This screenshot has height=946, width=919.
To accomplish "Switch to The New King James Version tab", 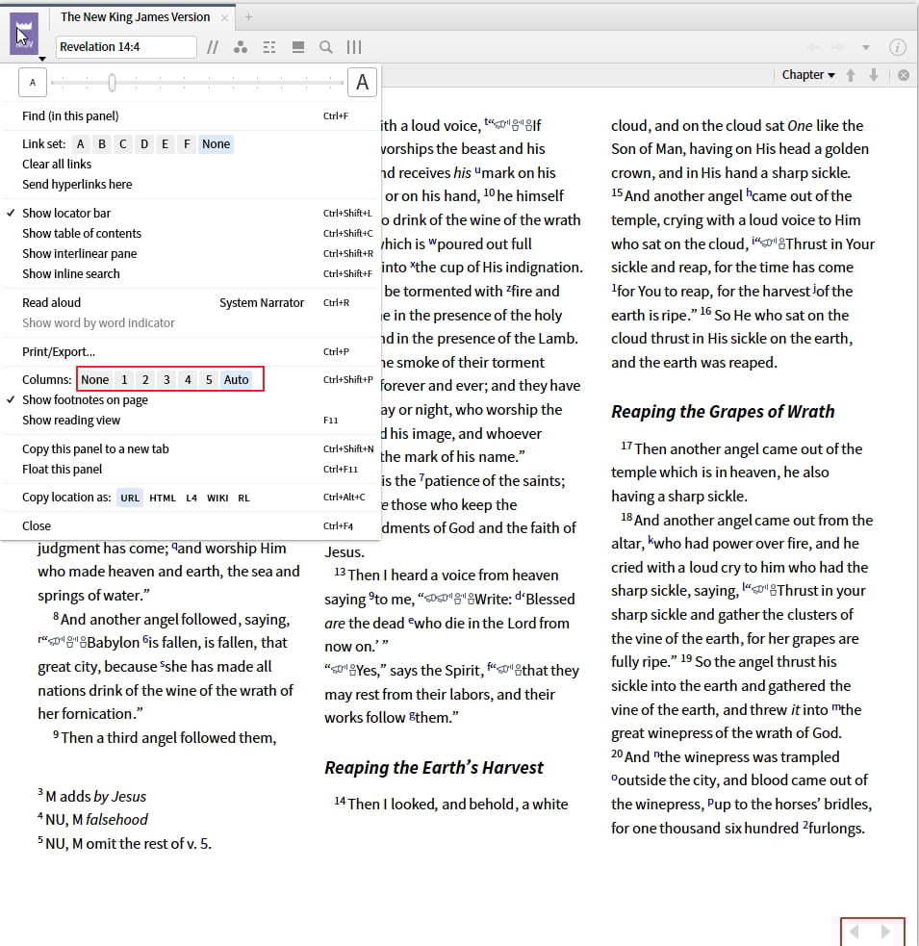I will coord(135,17).
